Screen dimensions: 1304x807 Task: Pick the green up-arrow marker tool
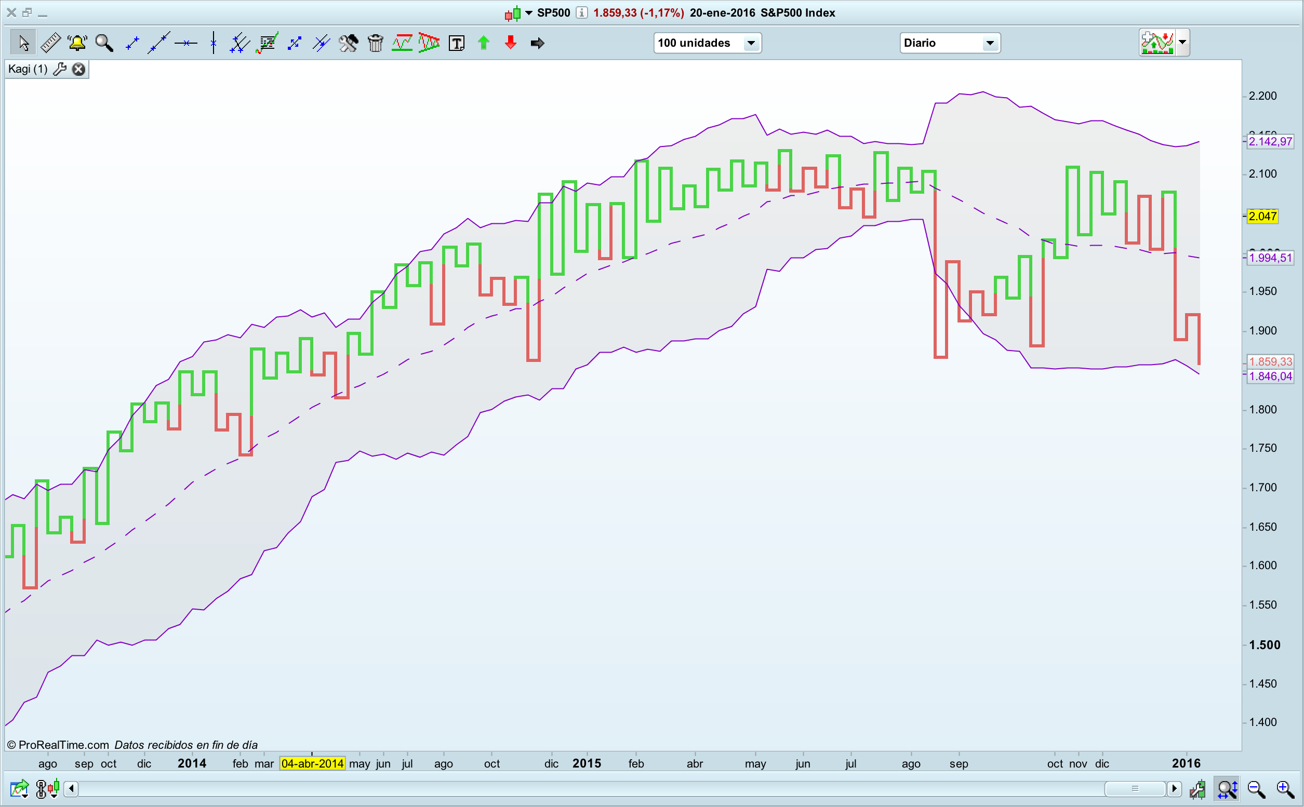tap(484, 43)
